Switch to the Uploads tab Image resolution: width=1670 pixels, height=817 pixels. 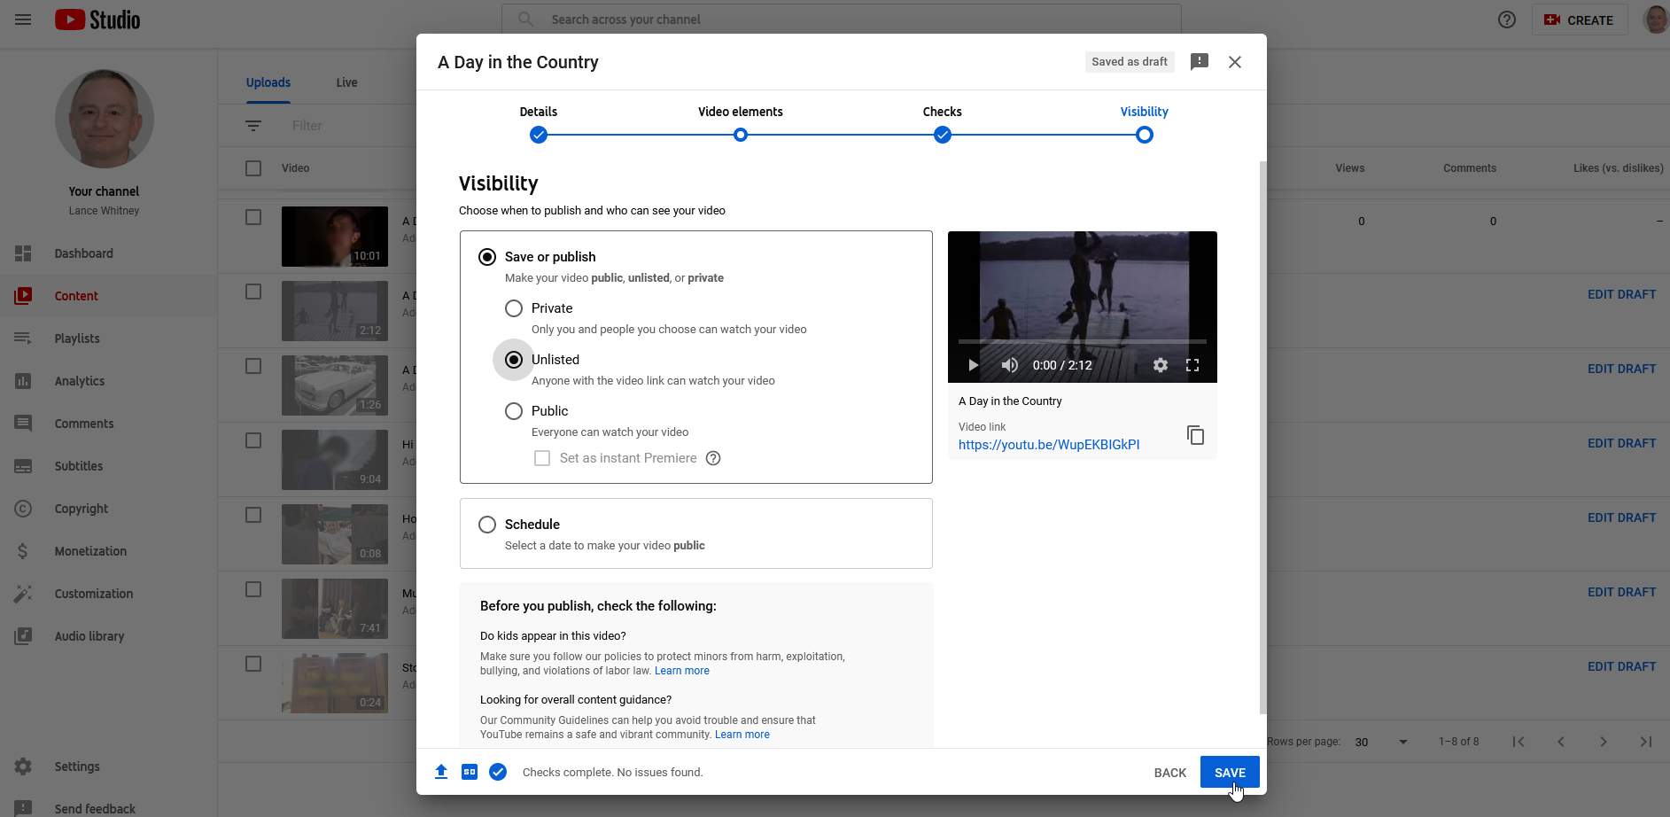(x=268, y=82)
